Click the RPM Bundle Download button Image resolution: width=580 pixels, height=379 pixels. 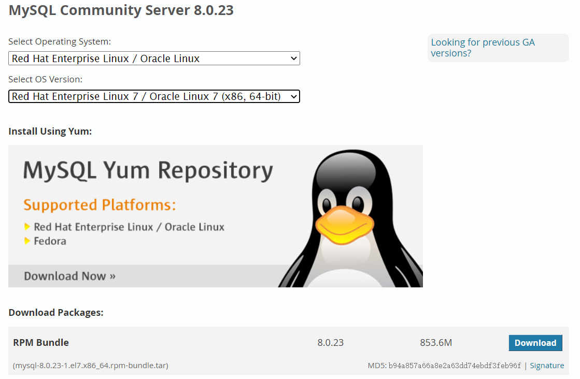[x=535, y=343]
